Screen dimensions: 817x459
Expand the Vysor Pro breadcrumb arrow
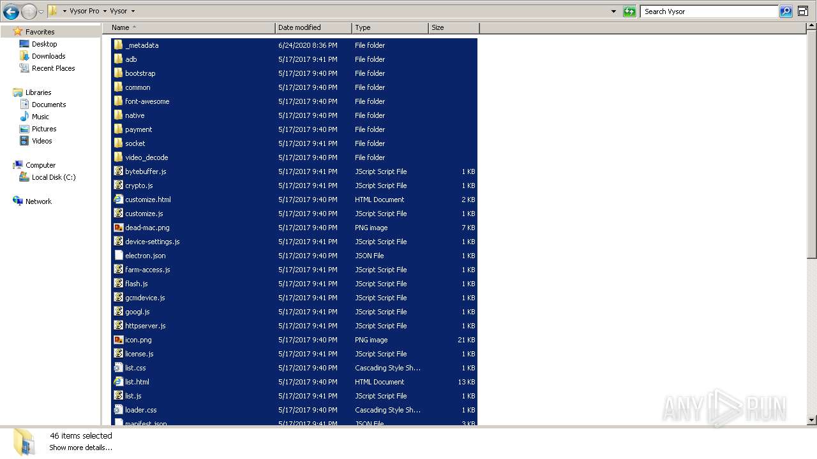coord(105,11)
